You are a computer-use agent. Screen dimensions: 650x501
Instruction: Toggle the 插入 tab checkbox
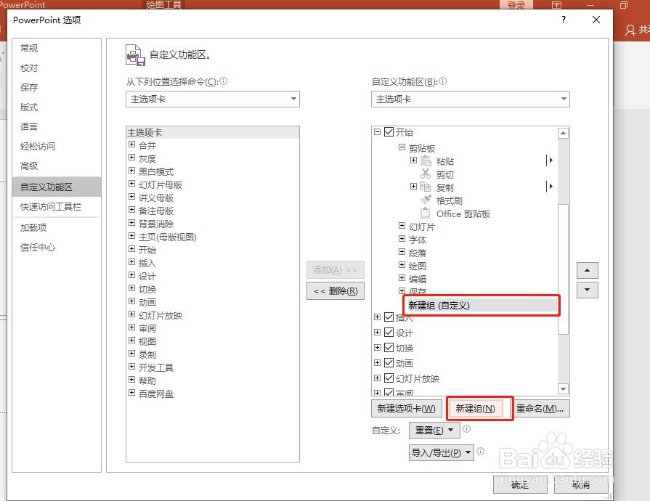click(389, 317)
